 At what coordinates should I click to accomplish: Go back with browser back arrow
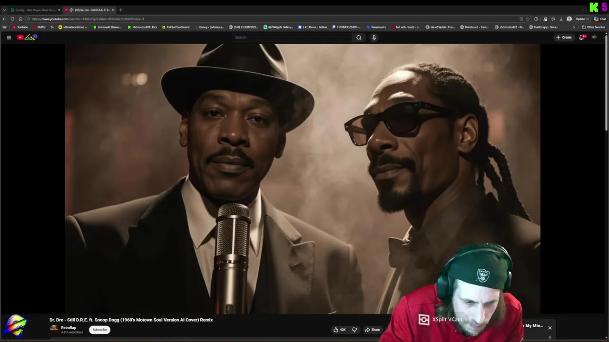[x=4, y=19]
